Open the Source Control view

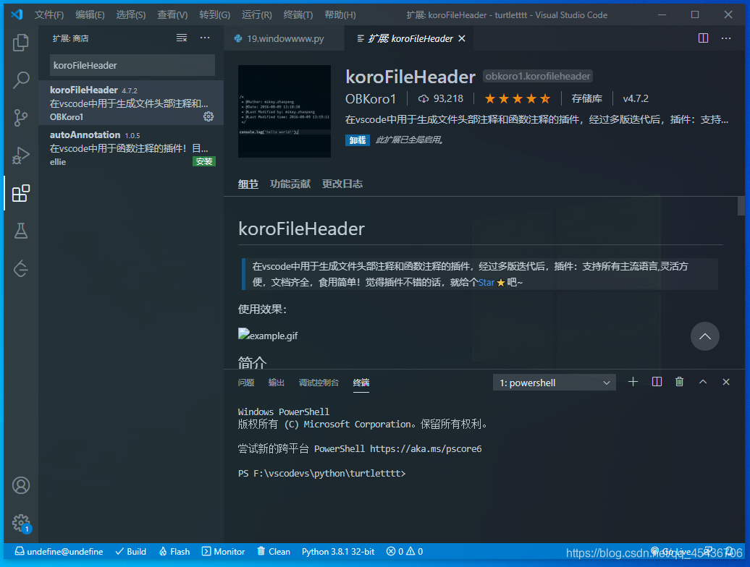click(x=20, y=117)
